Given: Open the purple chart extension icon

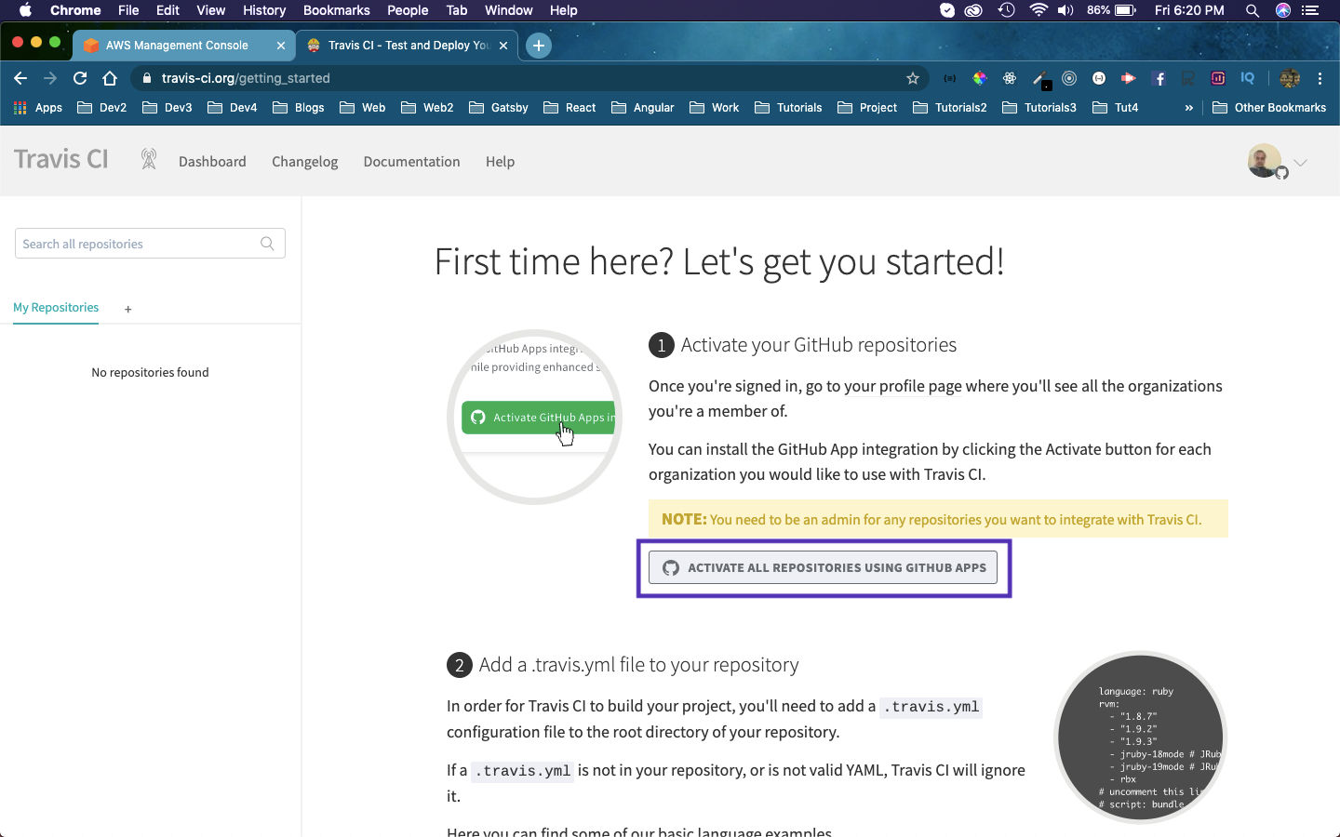Looking at the screenshot, I should click(1218, 78).
